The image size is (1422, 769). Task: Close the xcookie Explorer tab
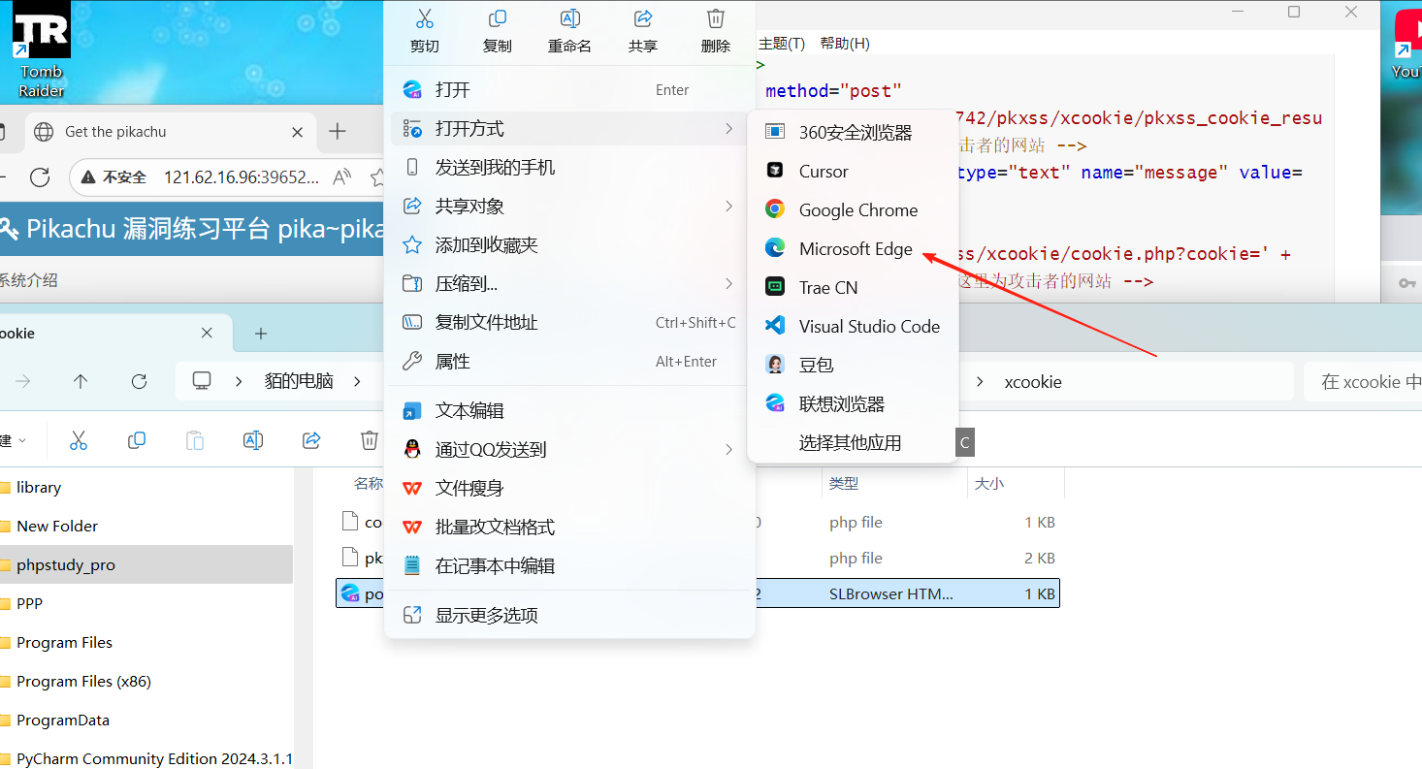pos(207,333)
